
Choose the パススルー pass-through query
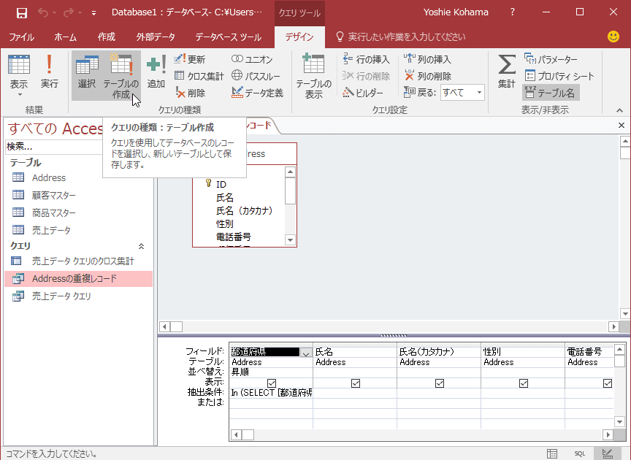[x=256, y=76]
